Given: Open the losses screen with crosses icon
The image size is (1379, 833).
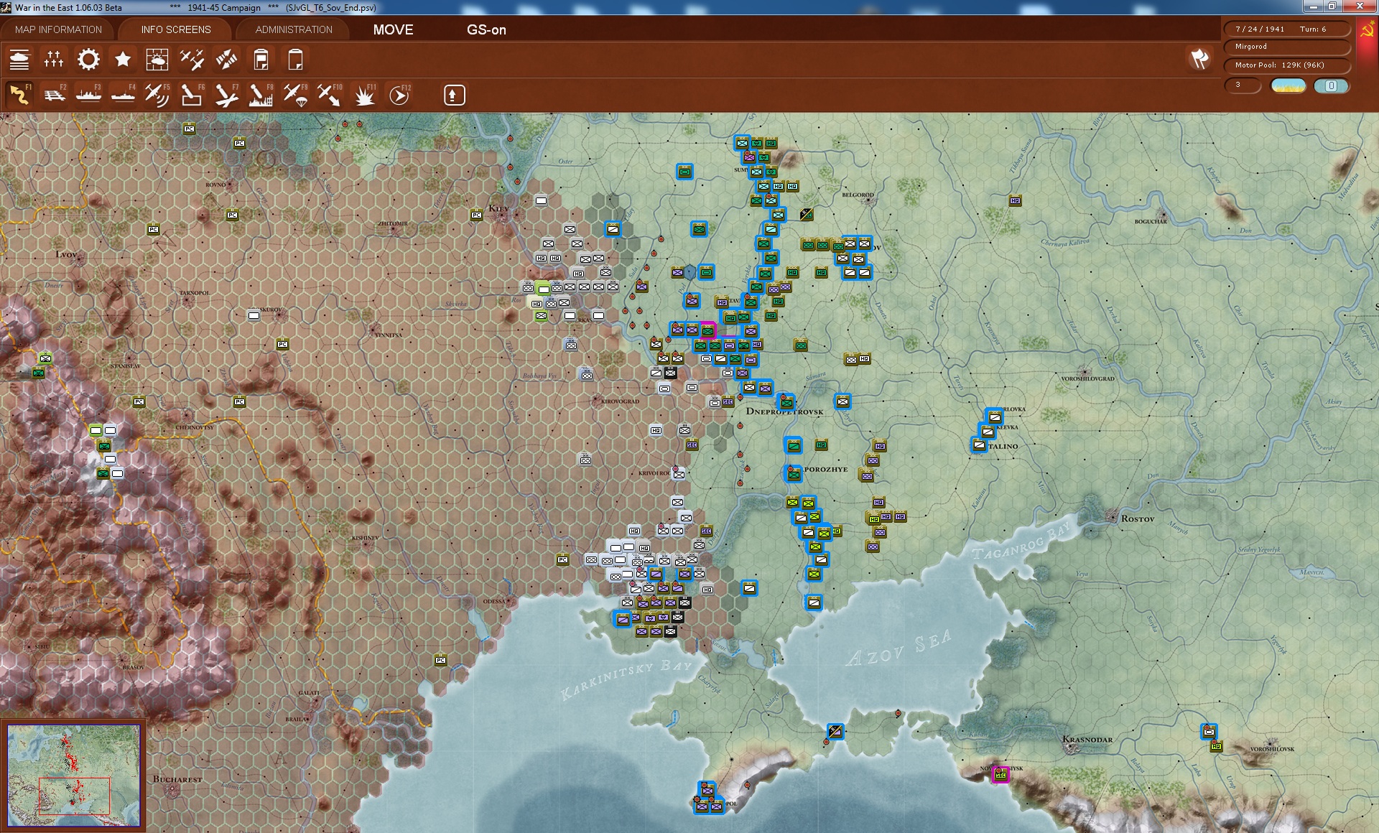Looking at the screenshot, I should [54, 60].
